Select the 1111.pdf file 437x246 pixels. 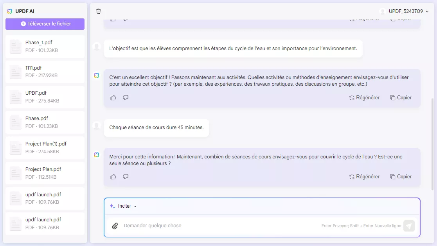pos(45,71)
